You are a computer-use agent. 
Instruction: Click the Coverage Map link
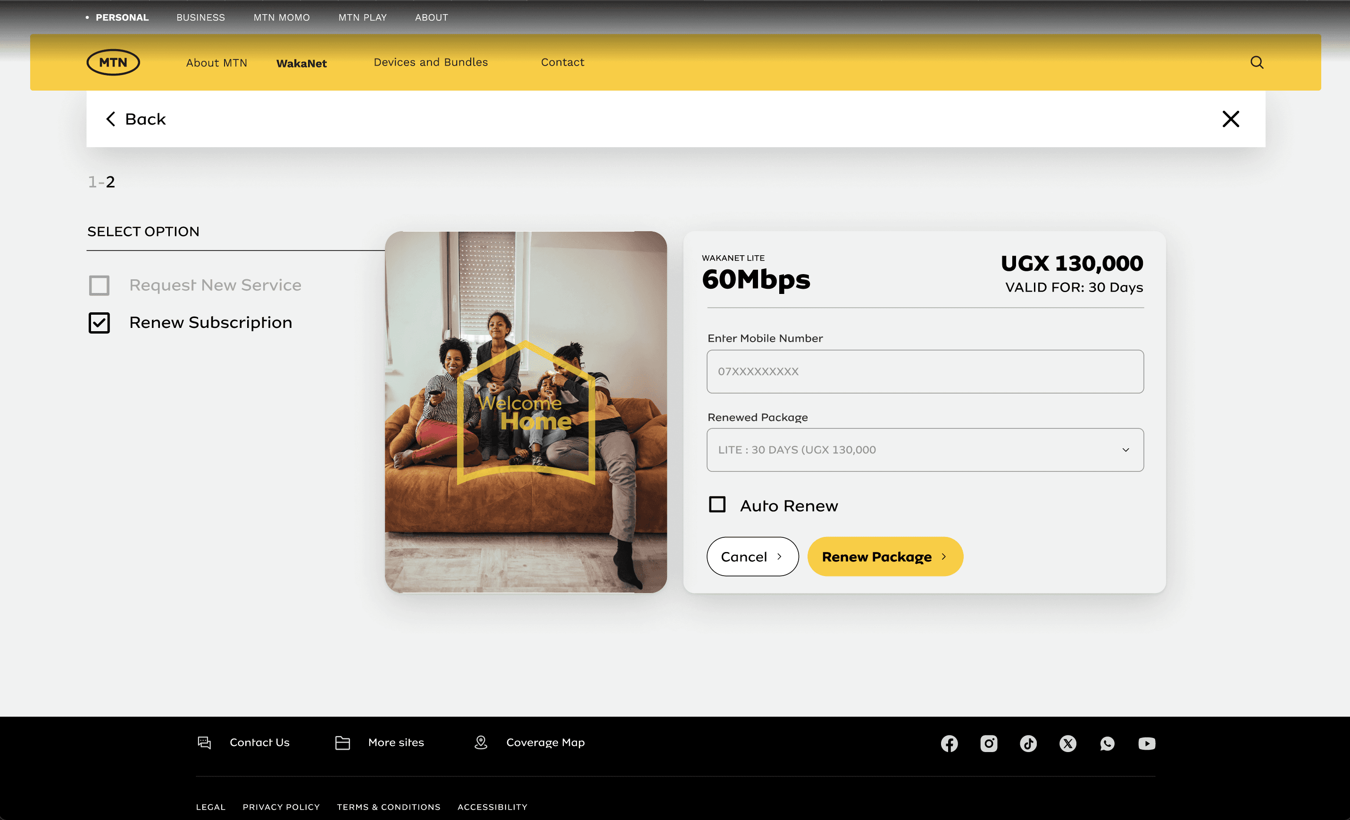544,743
